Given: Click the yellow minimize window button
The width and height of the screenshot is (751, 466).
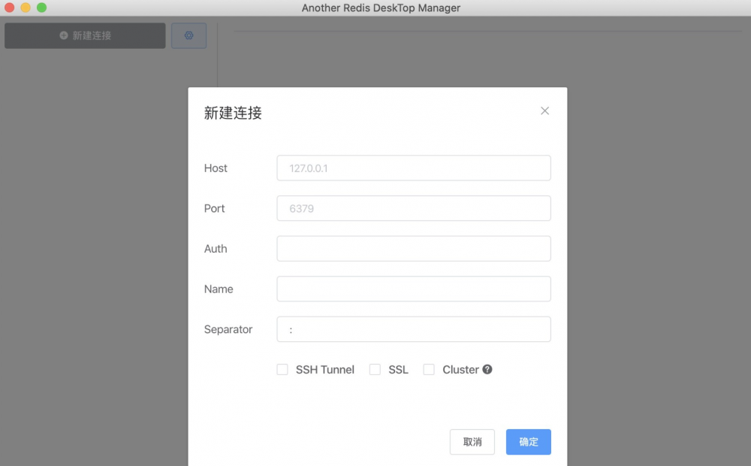Looking at the screenshot, I should click(26, 8).
